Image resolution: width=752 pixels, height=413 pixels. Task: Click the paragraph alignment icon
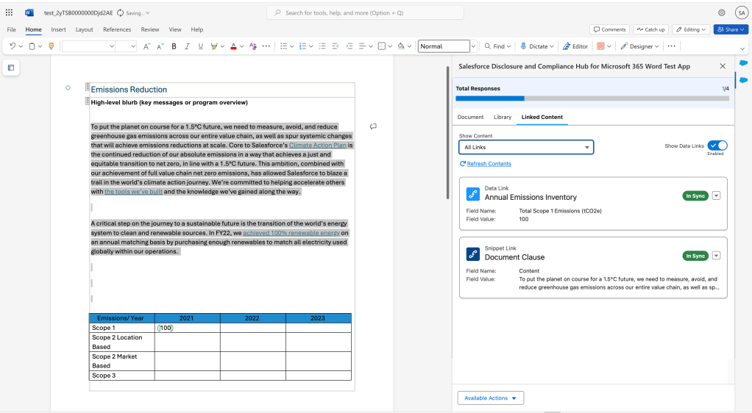click(363, 46)
